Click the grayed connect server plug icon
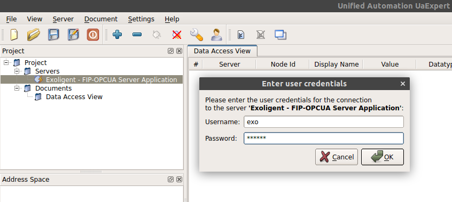Screen dimensions: 452x202 pos(157,35)
